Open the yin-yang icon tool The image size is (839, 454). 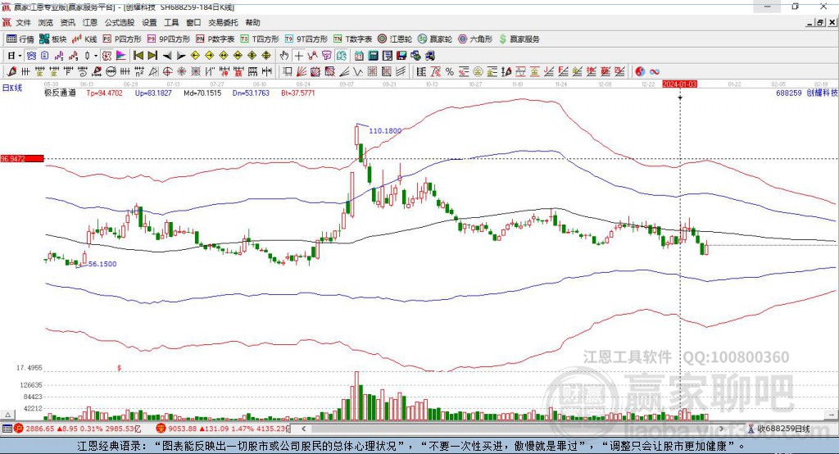click(640, 72)
